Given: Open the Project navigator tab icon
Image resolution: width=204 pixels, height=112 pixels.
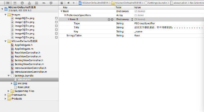Looking at the screenshot, I should point(8,3).
